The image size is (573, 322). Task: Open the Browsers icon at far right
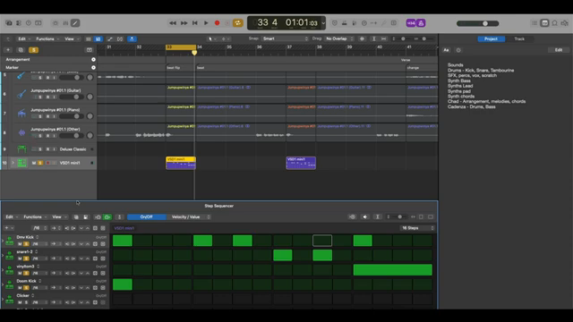pos(565,23)
